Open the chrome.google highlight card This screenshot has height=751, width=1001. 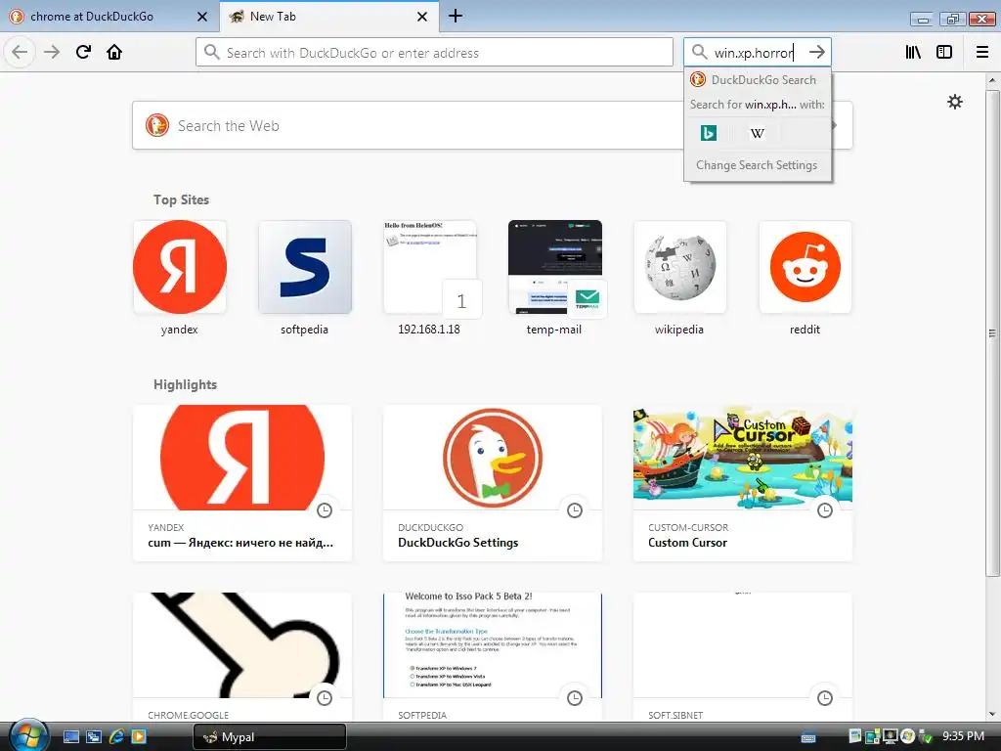242,658
